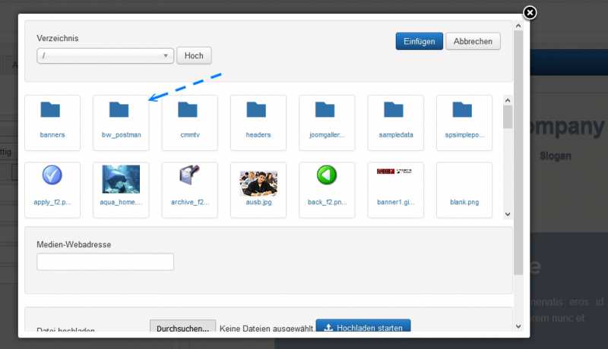Select the archive_f2 image icon
Image resolution: width=608 pixels, height=349 pixels.
[189, 177]
